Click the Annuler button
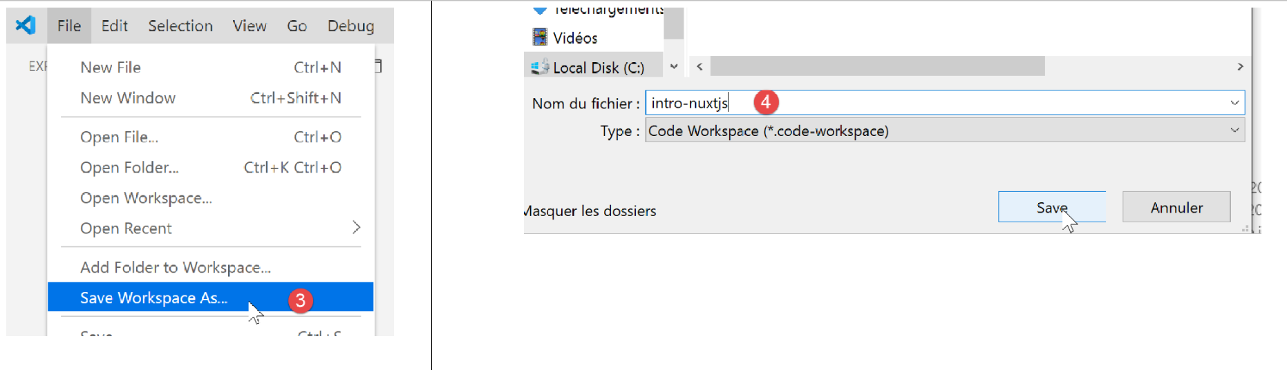Viewport: 1287px width, 370px height. click(1176, 207)
